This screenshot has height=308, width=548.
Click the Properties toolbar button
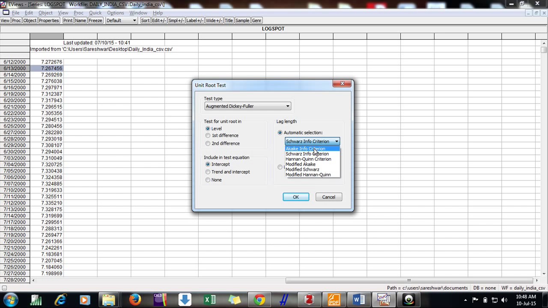click(x=49, y=21)
